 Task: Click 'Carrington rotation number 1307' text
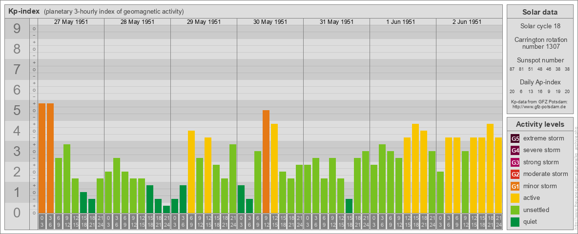coord(540,43)
